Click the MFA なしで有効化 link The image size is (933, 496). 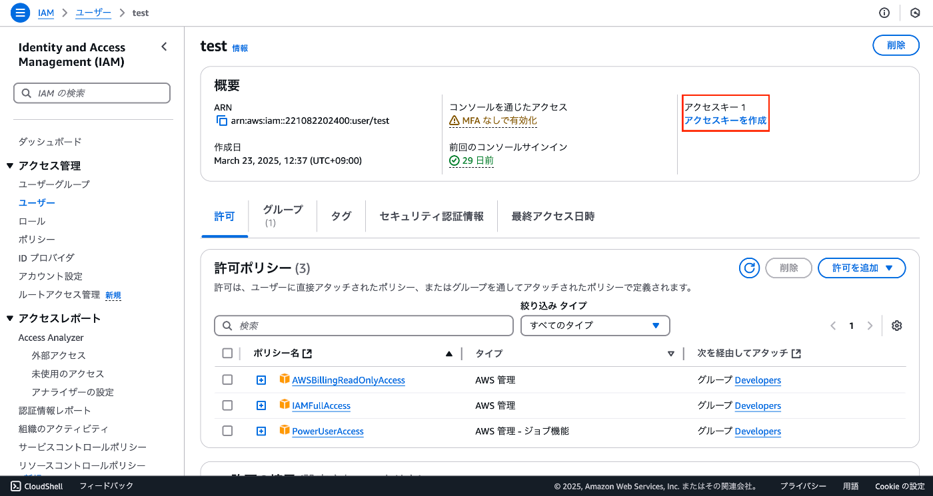[500, 121]
